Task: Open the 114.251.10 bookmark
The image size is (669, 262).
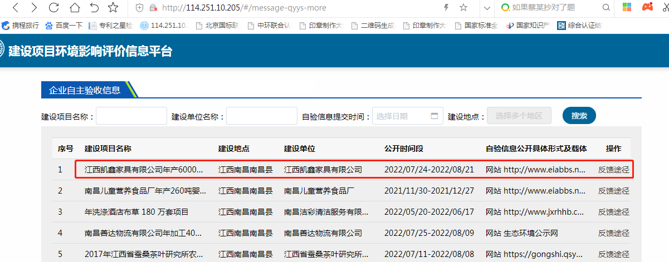Action: tap(163, 25)
